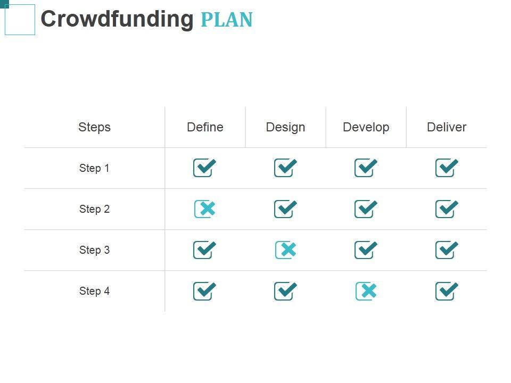
Task: Click the Define column header
Action: 205,127
